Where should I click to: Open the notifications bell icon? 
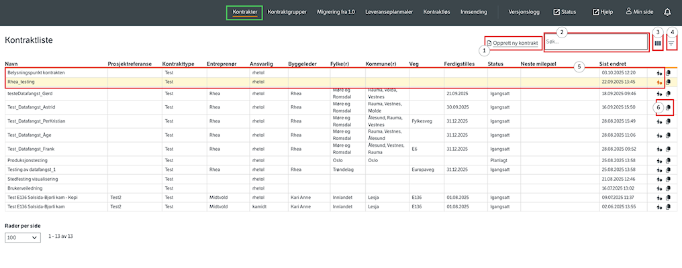[667, 12]
